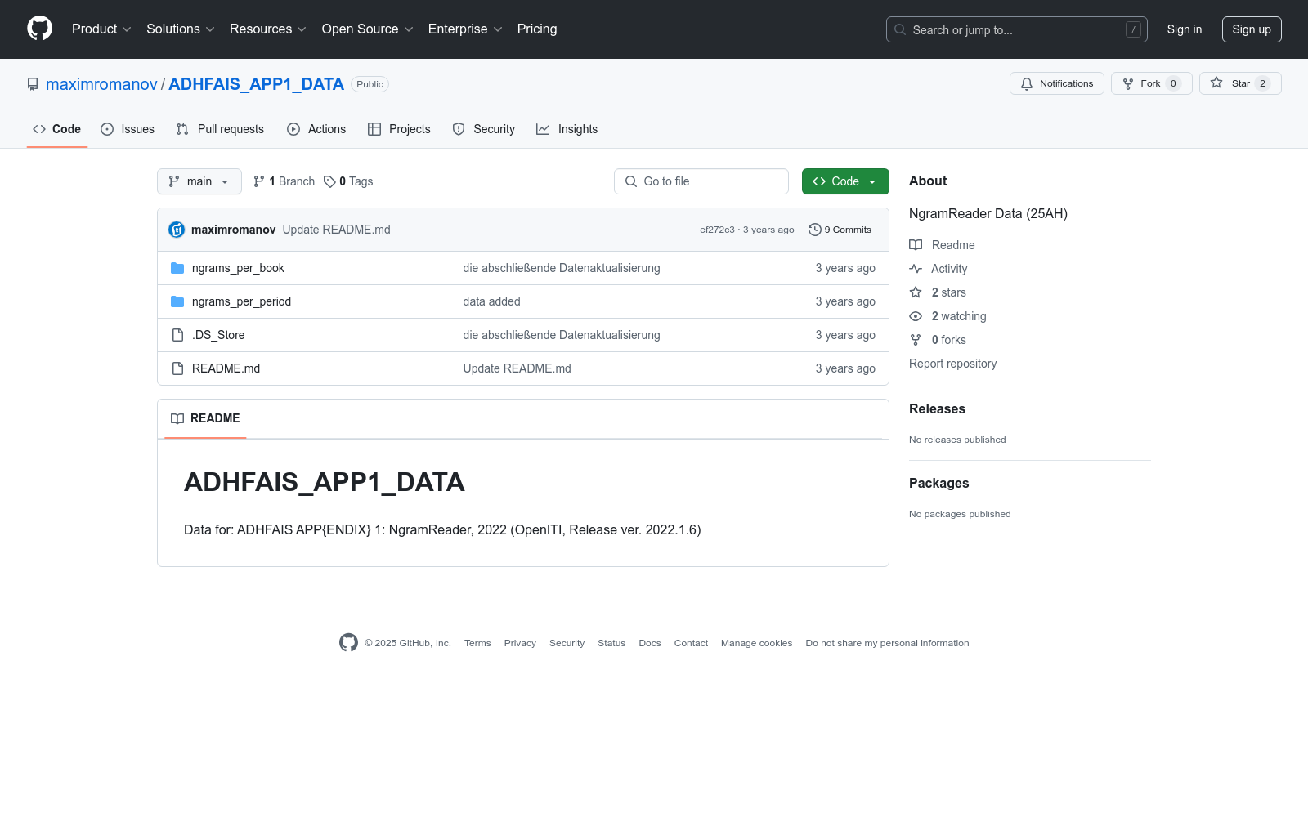The height and width of the screenshot is (817, 1308).
Task: Expand the green Code dropdown button
Action: tap(845, 181)
